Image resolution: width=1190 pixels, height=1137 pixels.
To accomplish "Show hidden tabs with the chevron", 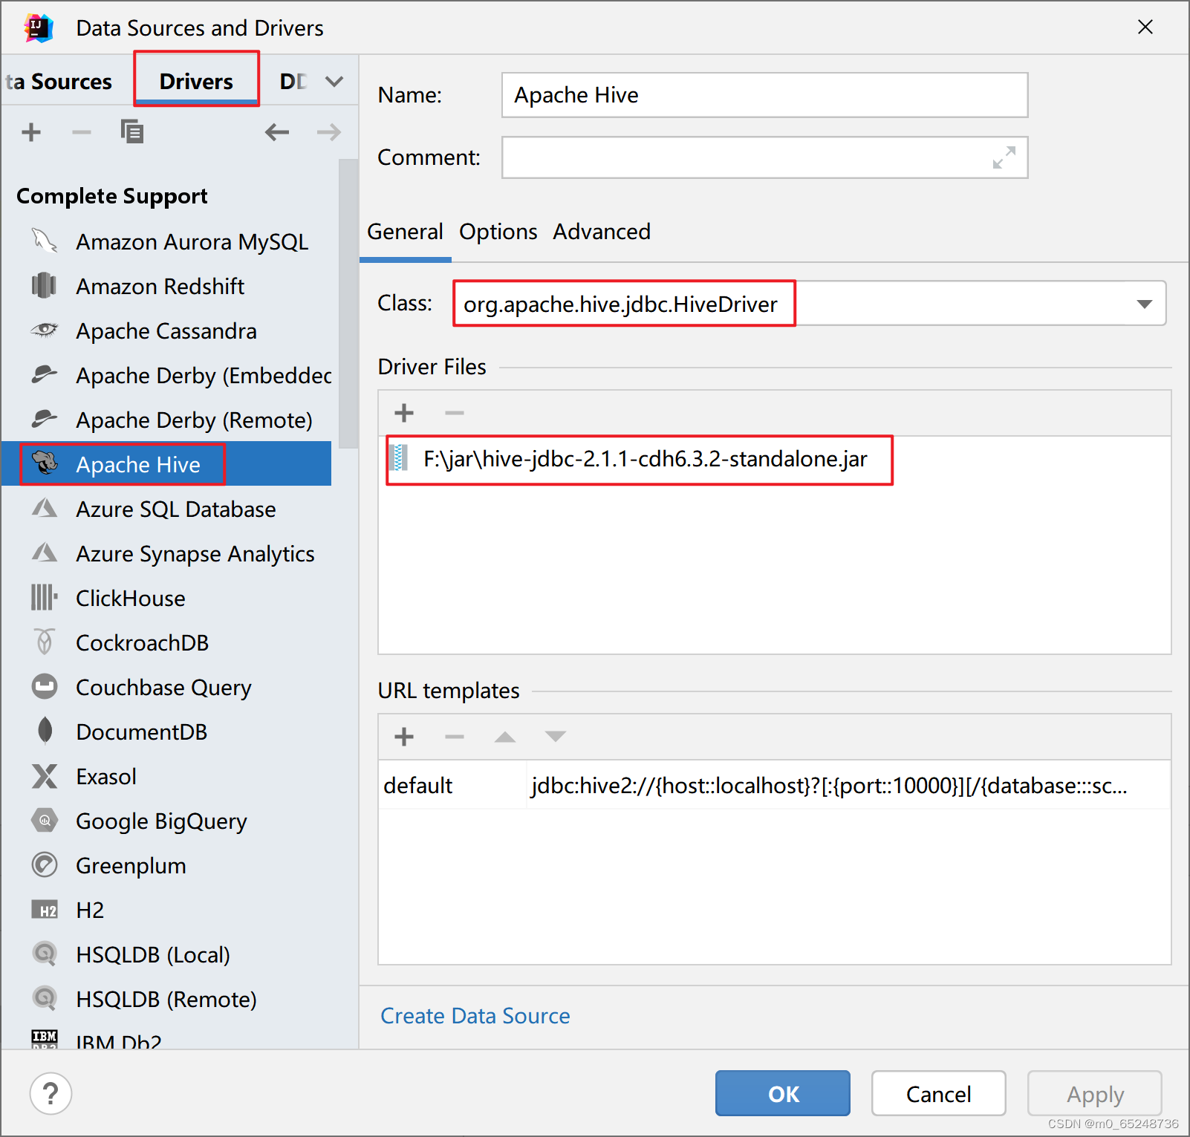I will [x=334, y=82].
